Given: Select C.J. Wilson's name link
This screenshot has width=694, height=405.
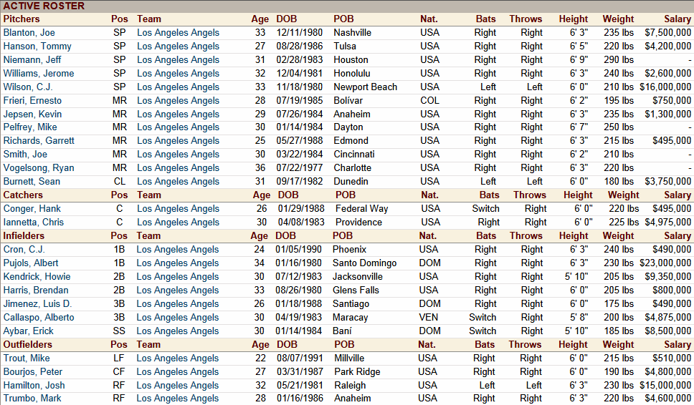Looking at the screenshot, I should pos(27,87).
